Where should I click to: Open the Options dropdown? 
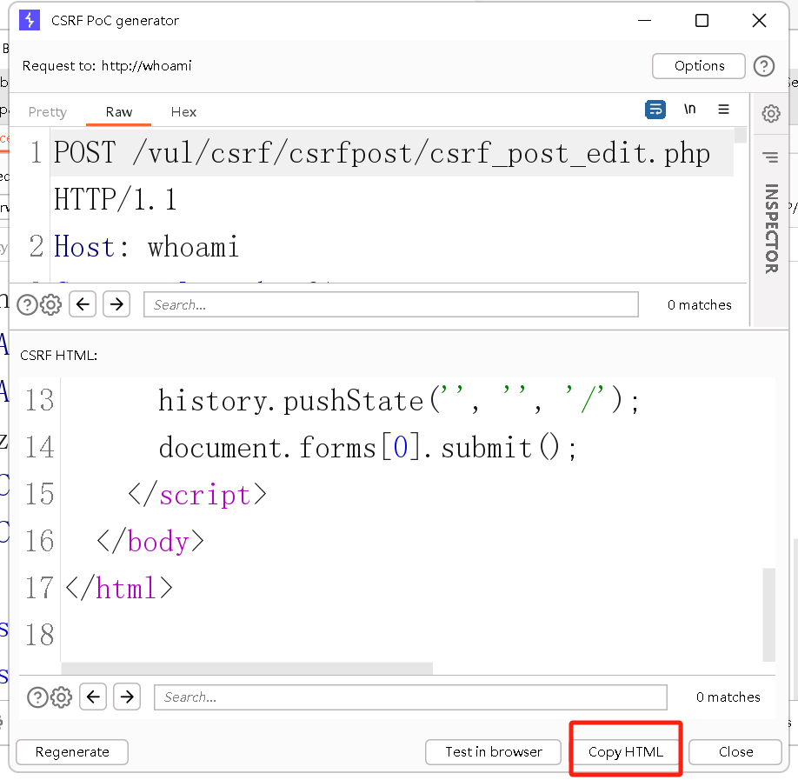tap(698, 66)
